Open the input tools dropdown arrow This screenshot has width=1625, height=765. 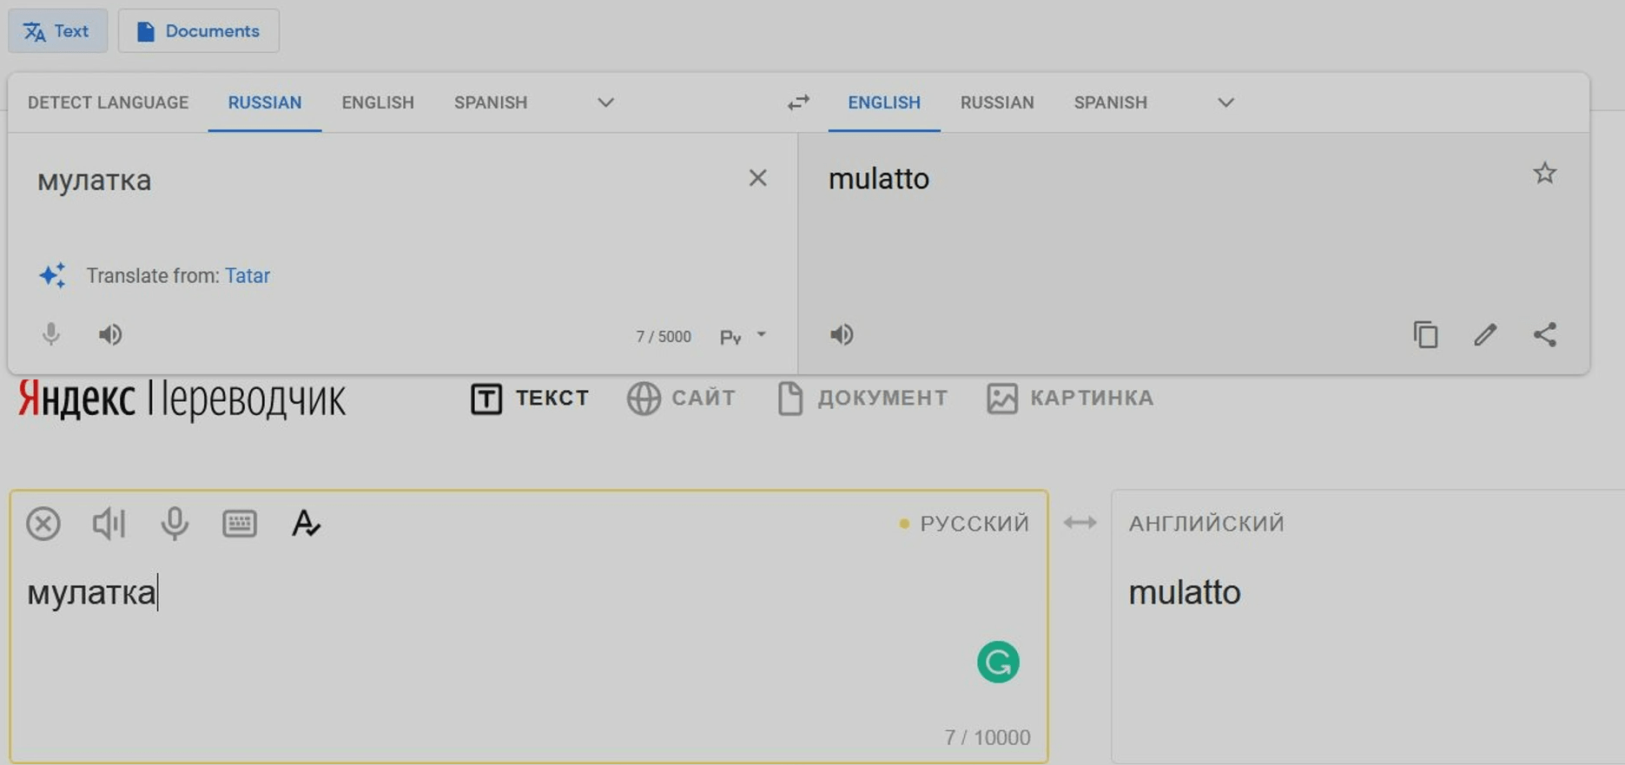761,334
